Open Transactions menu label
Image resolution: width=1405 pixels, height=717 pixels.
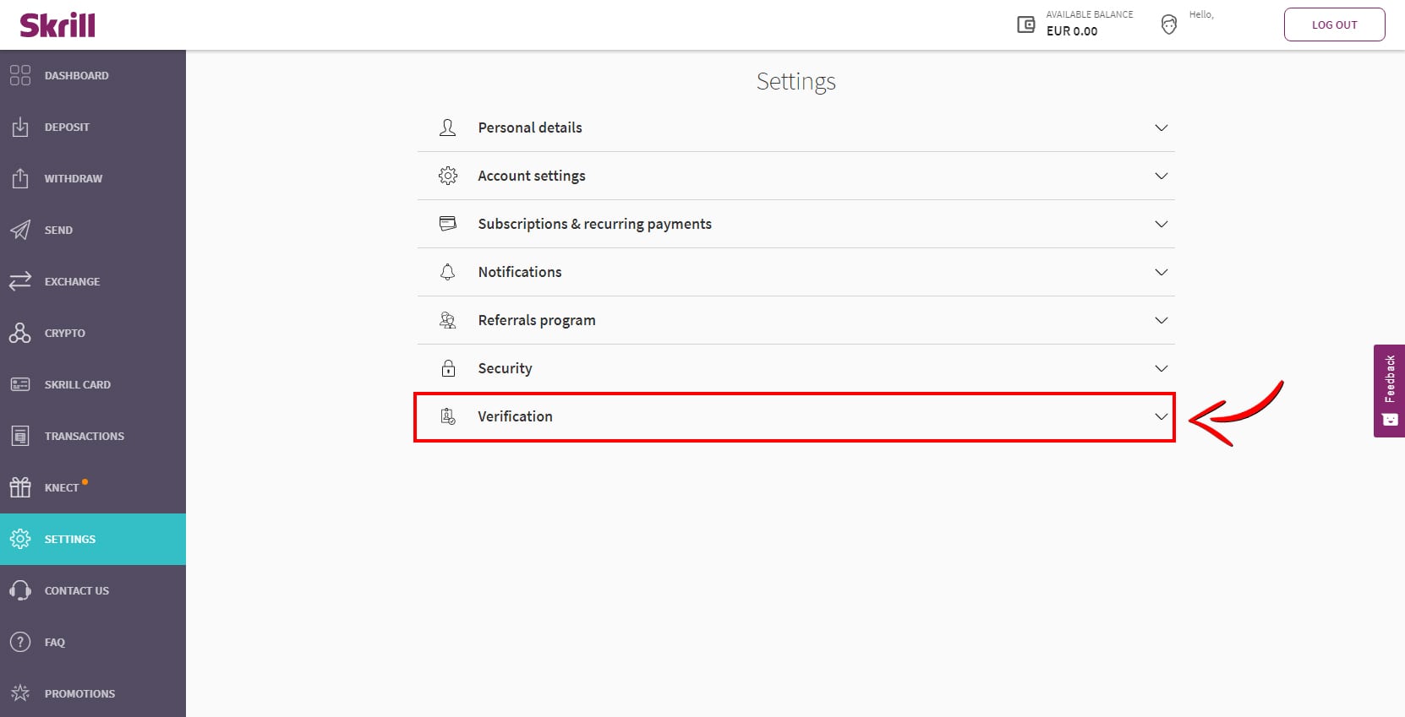coord(85,436)
